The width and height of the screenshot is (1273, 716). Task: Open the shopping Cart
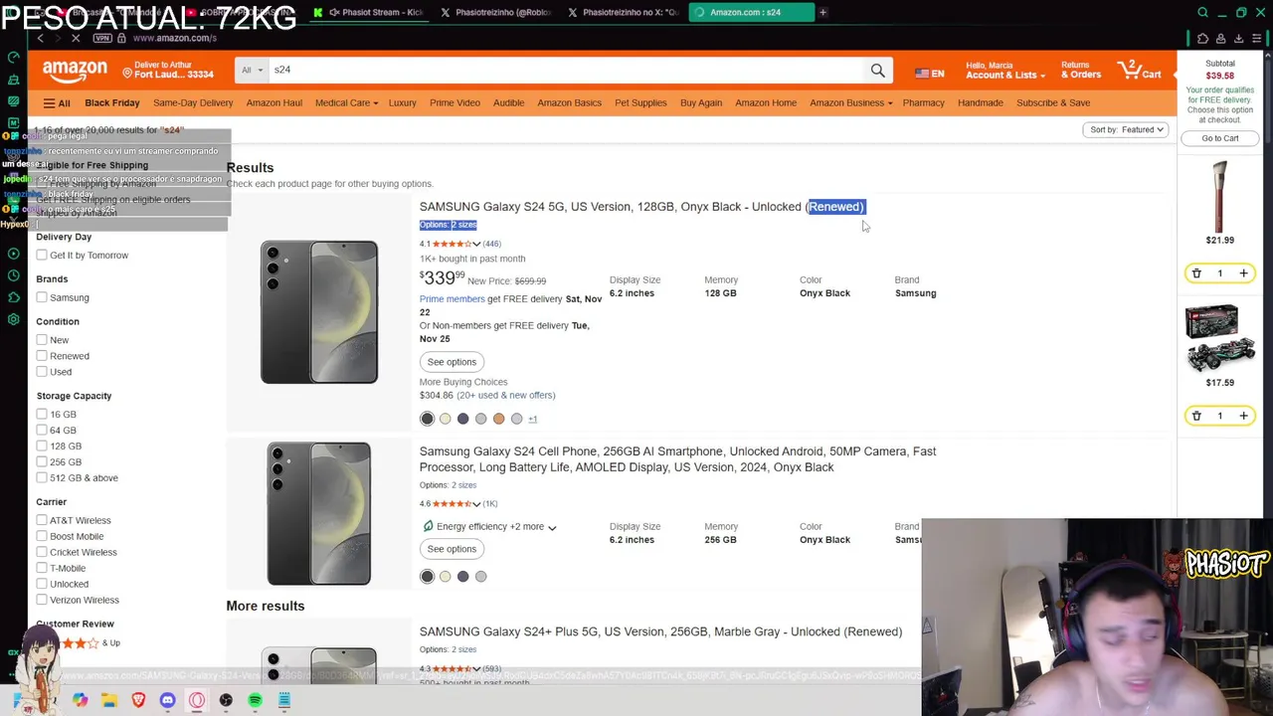tap(1139, 70)
